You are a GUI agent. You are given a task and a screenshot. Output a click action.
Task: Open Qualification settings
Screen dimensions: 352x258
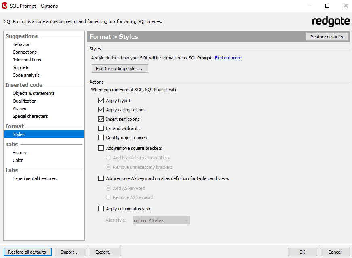click(x=25, y=101)
